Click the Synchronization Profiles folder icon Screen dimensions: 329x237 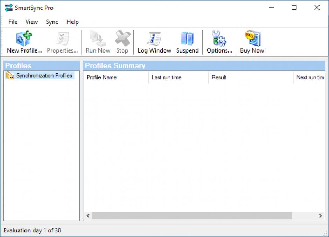click(x=10, y=76)
